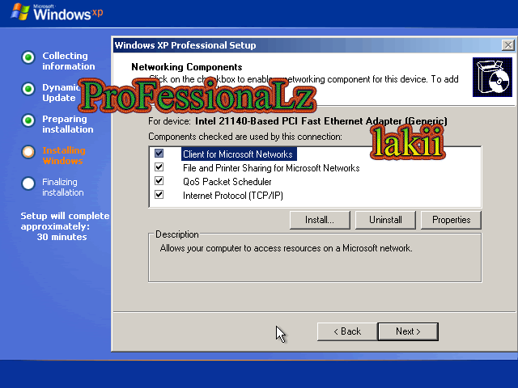Click the Installing Windows label

point(63,155)
